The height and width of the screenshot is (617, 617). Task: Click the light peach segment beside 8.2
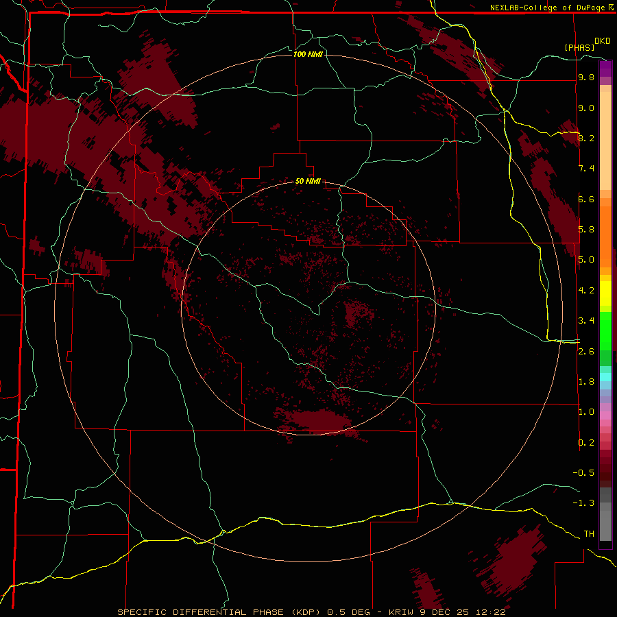(x=605, y=141)
